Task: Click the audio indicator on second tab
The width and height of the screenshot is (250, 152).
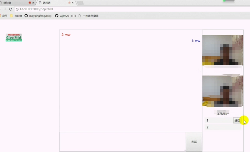Action: 69,3
